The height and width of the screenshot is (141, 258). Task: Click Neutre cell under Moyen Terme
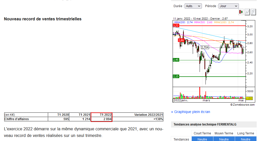tap(224, 139)
